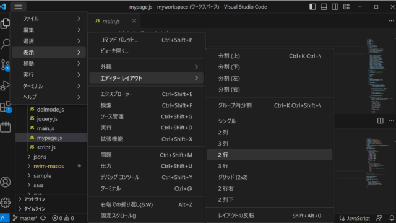Expand the sample folder
The image size is (396, 223).
51,176
